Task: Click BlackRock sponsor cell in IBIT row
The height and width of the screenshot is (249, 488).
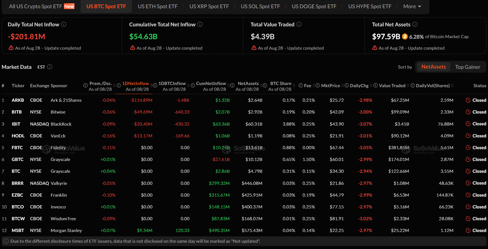Action: [x=61, y=124]
